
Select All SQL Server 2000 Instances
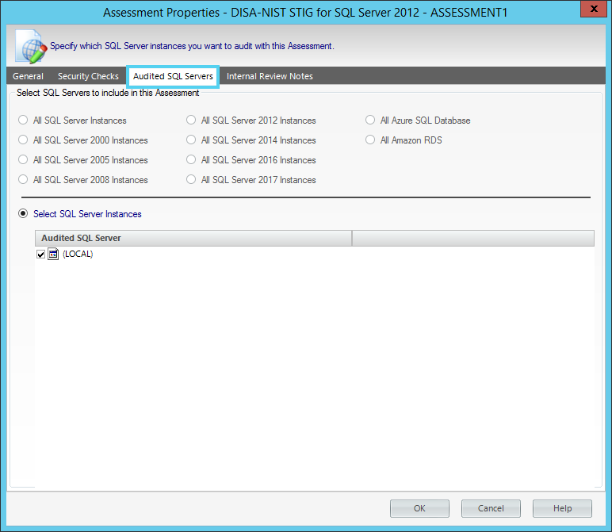coord(23,140)
